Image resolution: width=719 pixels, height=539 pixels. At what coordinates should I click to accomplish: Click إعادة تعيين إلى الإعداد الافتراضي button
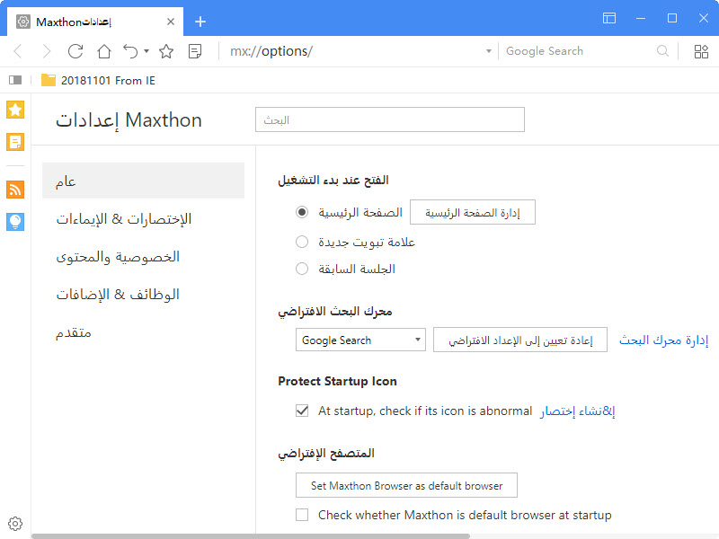pos(520,340)
